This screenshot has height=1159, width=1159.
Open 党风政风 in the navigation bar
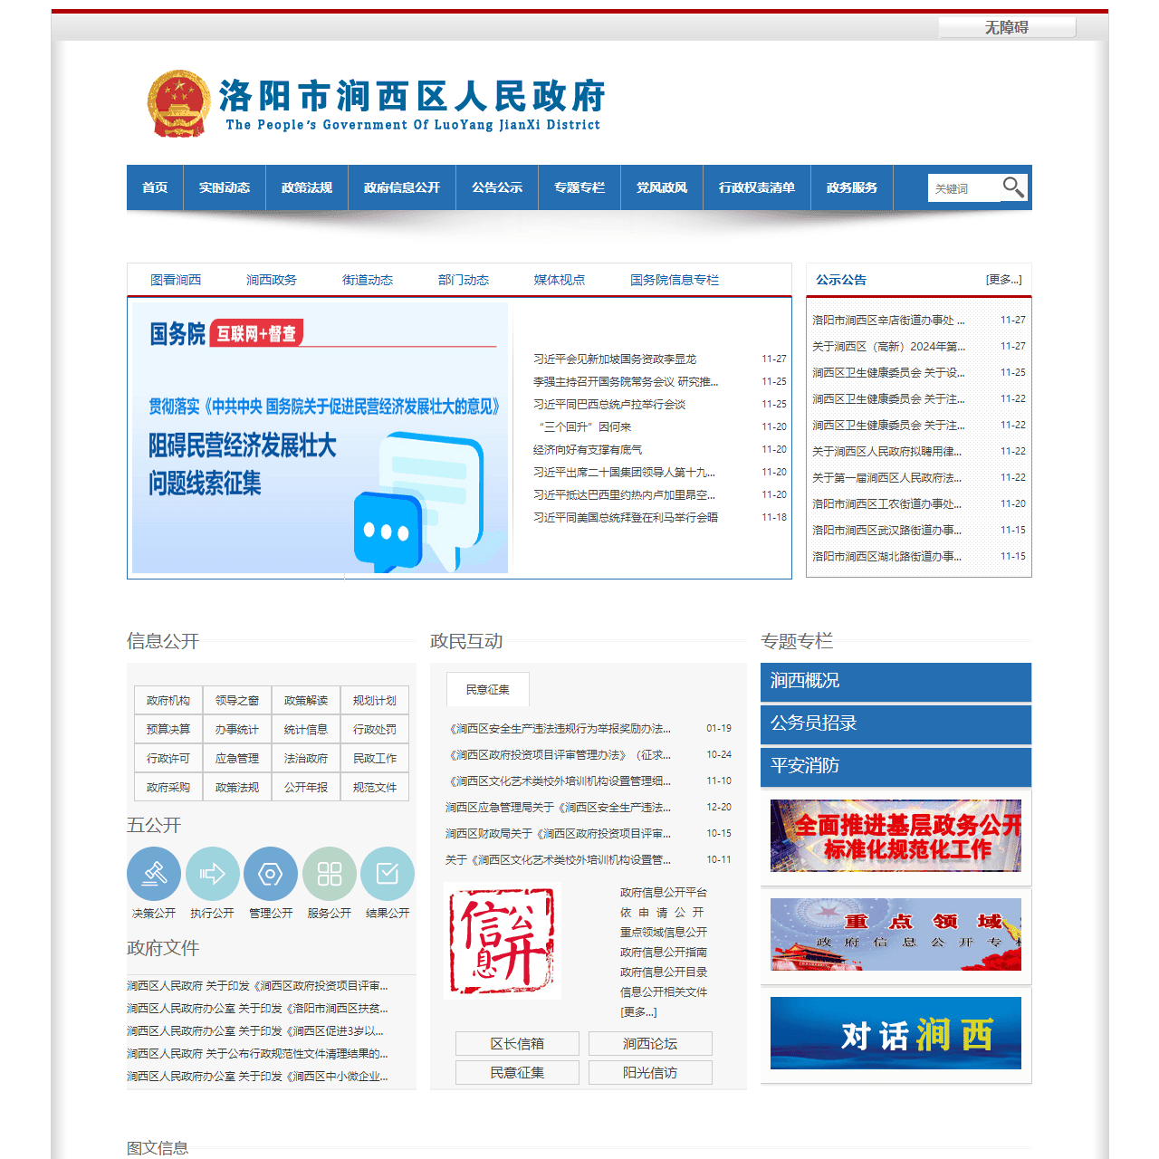click(662, 187)
